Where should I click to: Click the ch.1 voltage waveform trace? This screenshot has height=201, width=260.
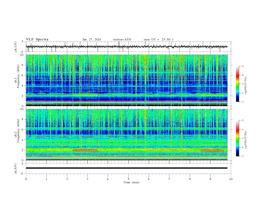tap(126, 47)
